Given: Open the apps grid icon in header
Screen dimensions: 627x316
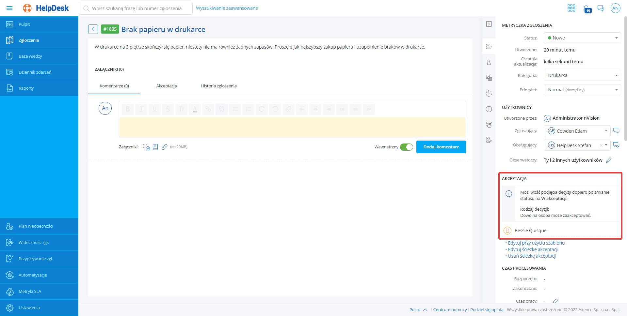Looking at the screenshot, I should 571,8.
